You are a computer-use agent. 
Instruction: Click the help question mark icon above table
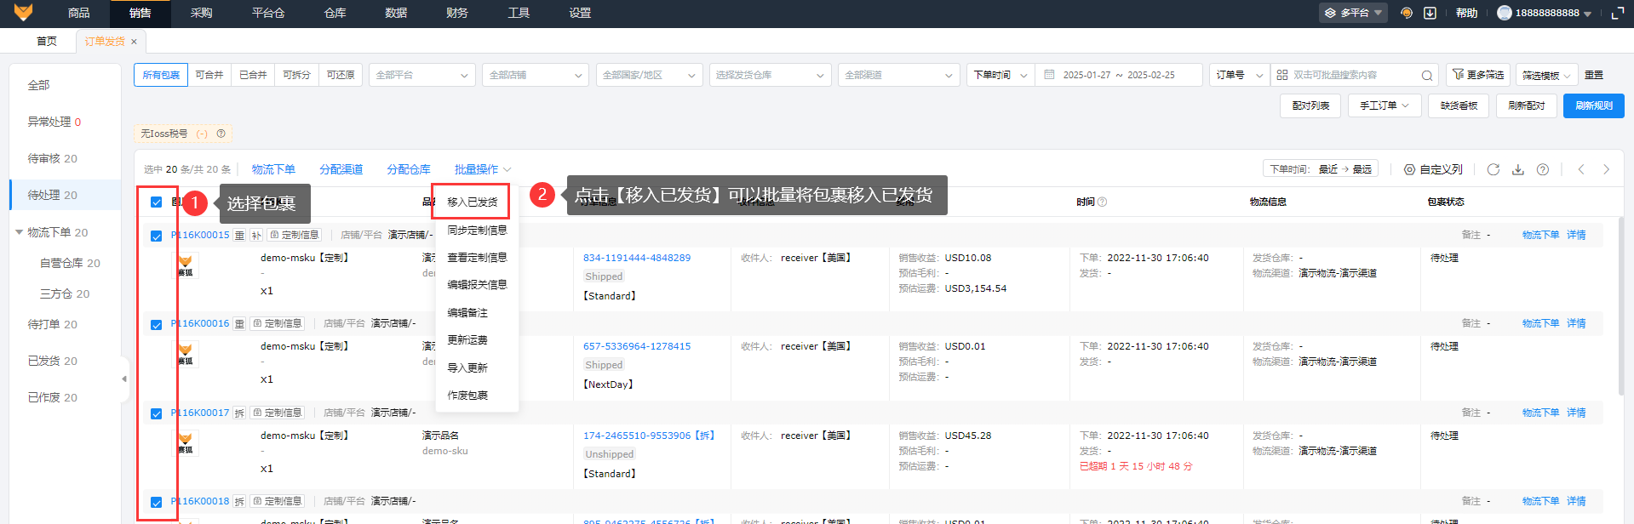[1542, 169]
